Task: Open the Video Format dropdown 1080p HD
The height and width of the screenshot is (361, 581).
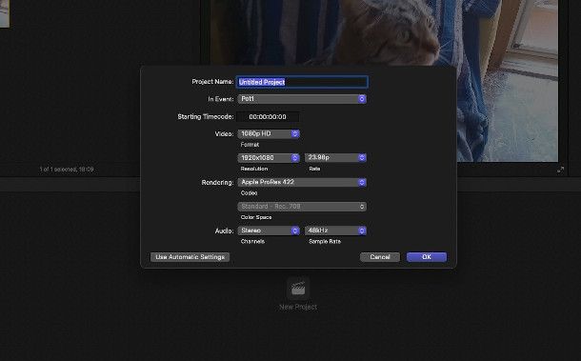Action: 269,133
